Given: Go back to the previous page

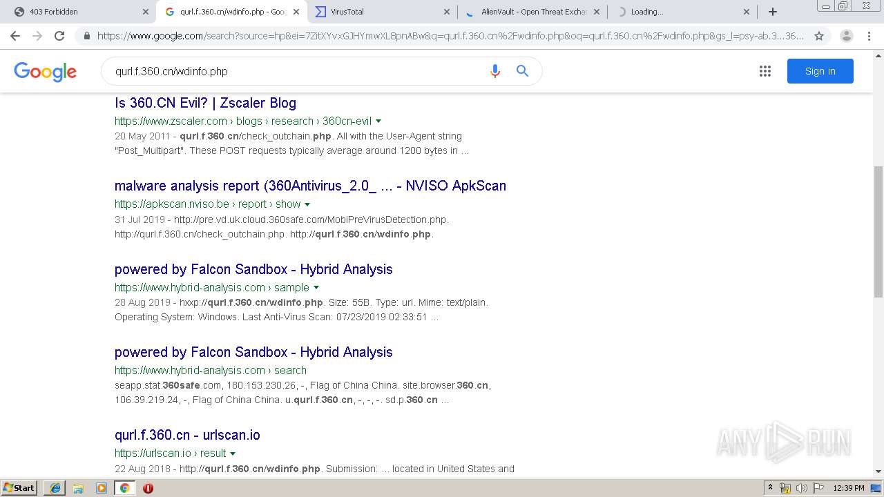Looking at the screenshot, I should coord(15,36).
